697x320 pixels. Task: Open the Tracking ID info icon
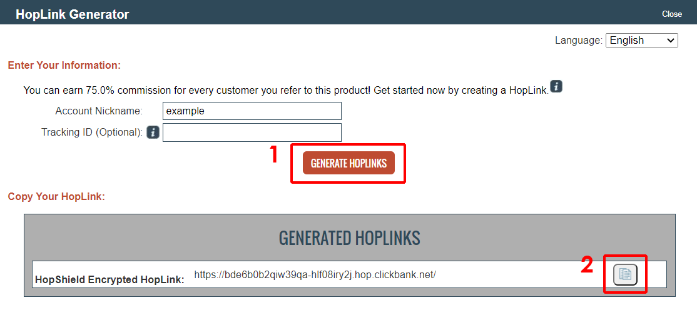tap(153, 132)
